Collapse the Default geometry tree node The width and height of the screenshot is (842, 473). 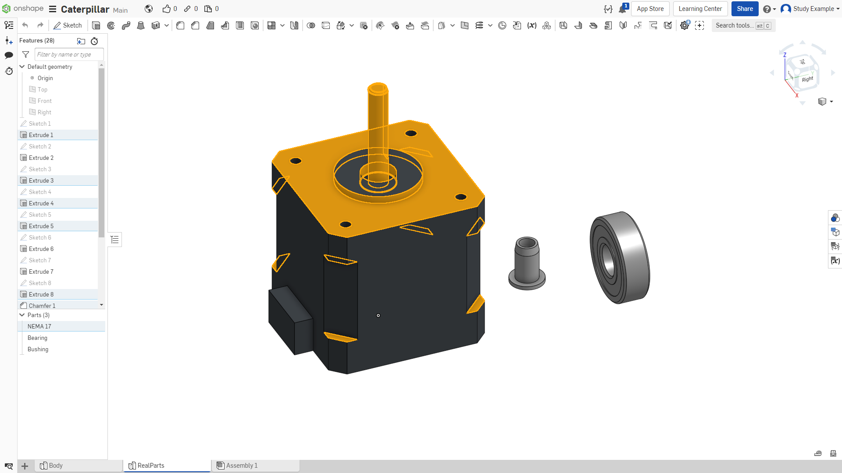(x=22, y=67)
